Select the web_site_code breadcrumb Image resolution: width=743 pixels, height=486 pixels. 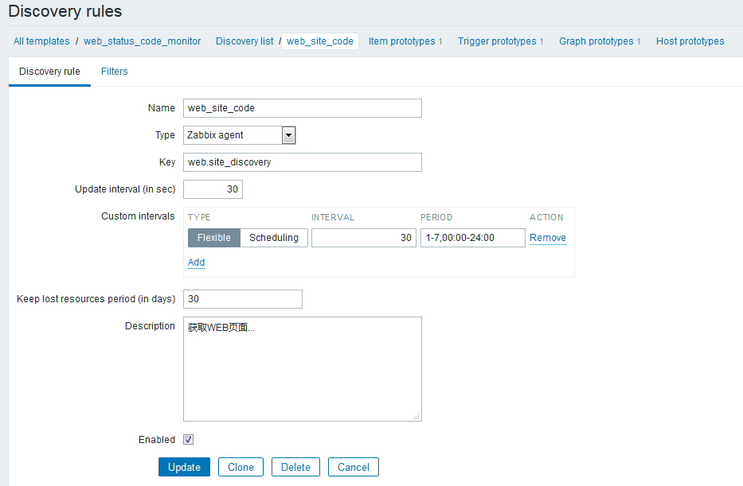tap(320, 41)
